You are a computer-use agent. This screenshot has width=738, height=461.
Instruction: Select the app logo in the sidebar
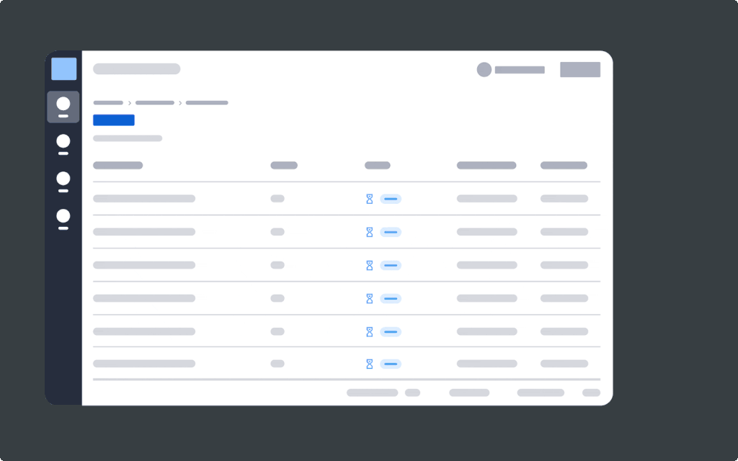[63, 68]
